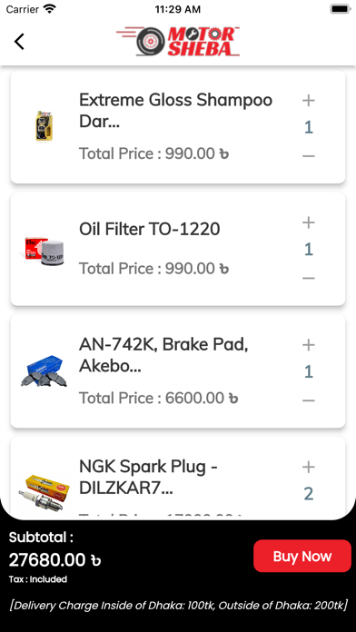Increase NGK Spark Plug quantity
This screenshot has height=632, width=356.
(x=309, y=467)
